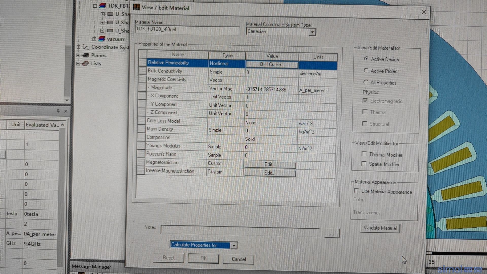Select Active Design radio button
This screenshot has width=487, height=274.
(366, 59)
